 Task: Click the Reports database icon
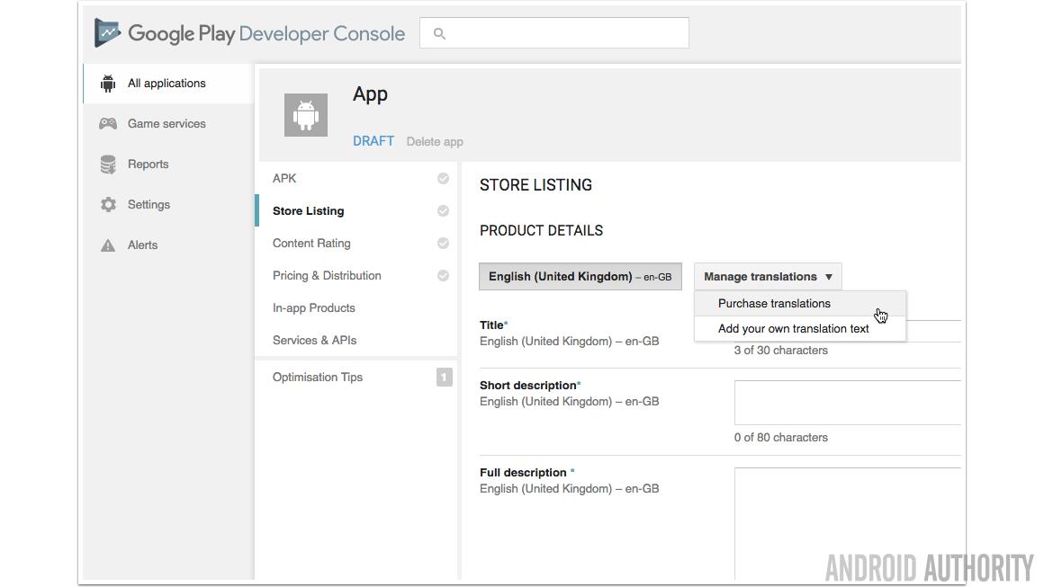pyautogui.click(x=108, y=165)
